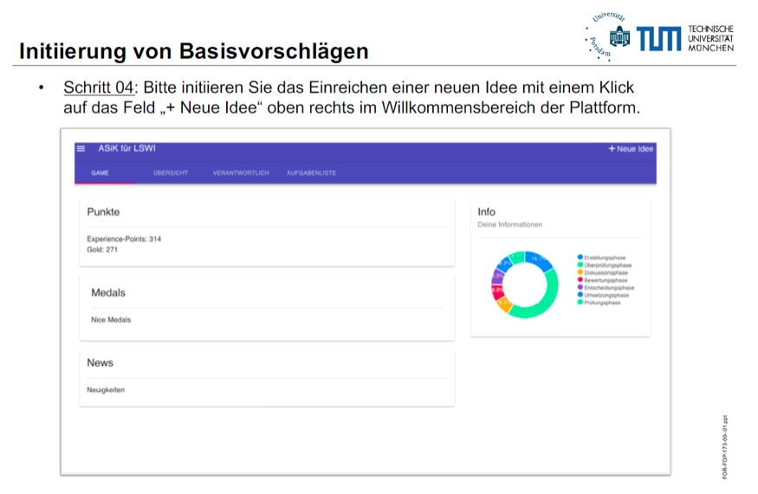Screen dimensions: 758x494
Task: Click the blue Erstellungsphase legend dot
Action: (580, 257)
